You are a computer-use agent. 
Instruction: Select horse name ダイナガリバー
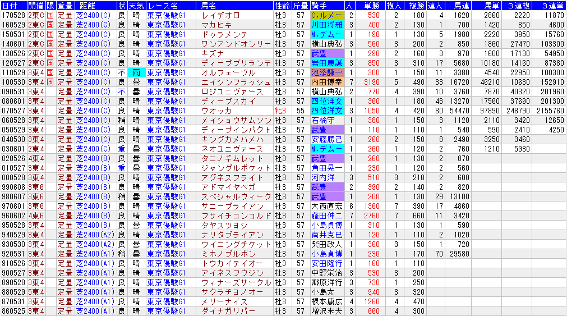(228, 311)
